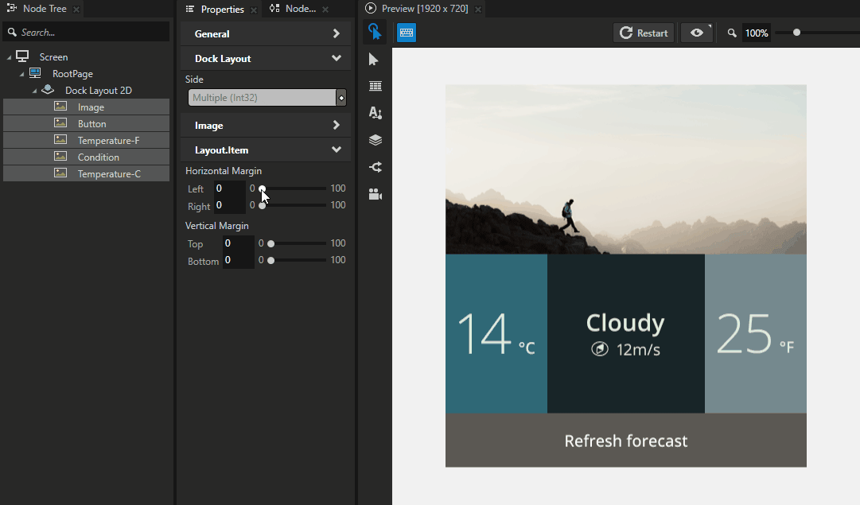Expand the General properties section
Image resolution: width=860 pixels, height=505 pixels.
click(266, 33)
